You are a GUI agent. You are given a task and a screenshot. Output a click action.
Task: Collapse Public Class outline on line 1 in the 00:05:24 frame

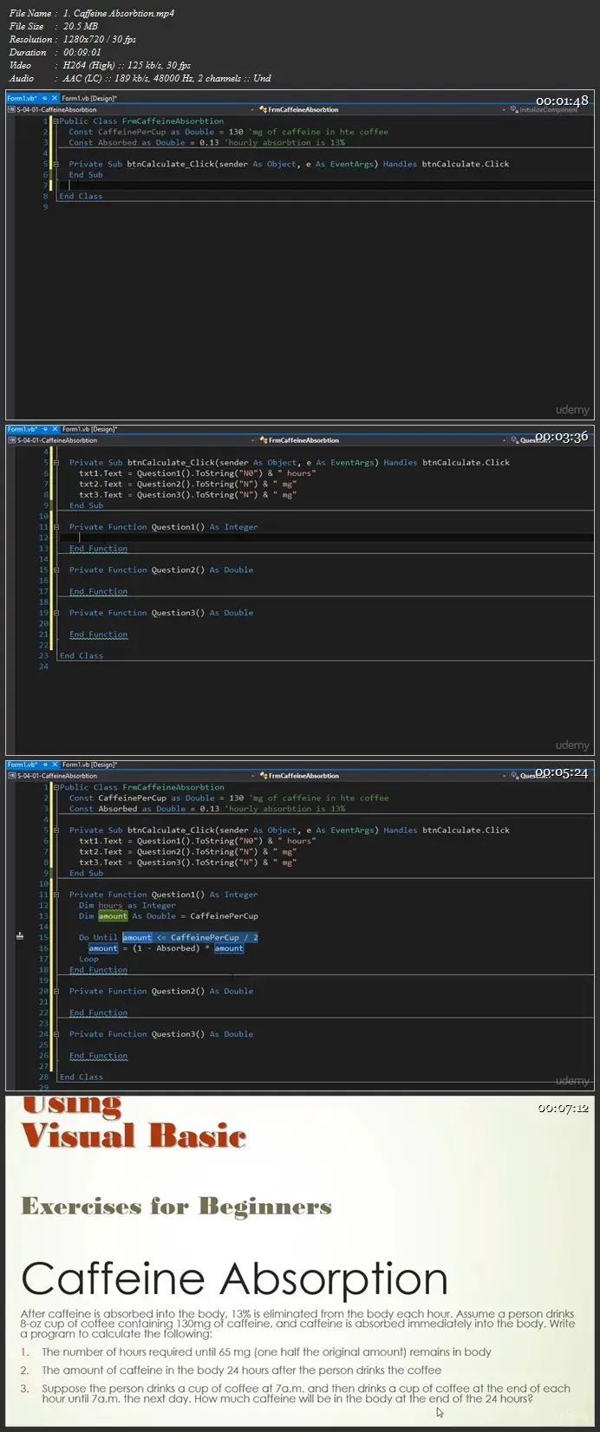(x=55, y=787)
